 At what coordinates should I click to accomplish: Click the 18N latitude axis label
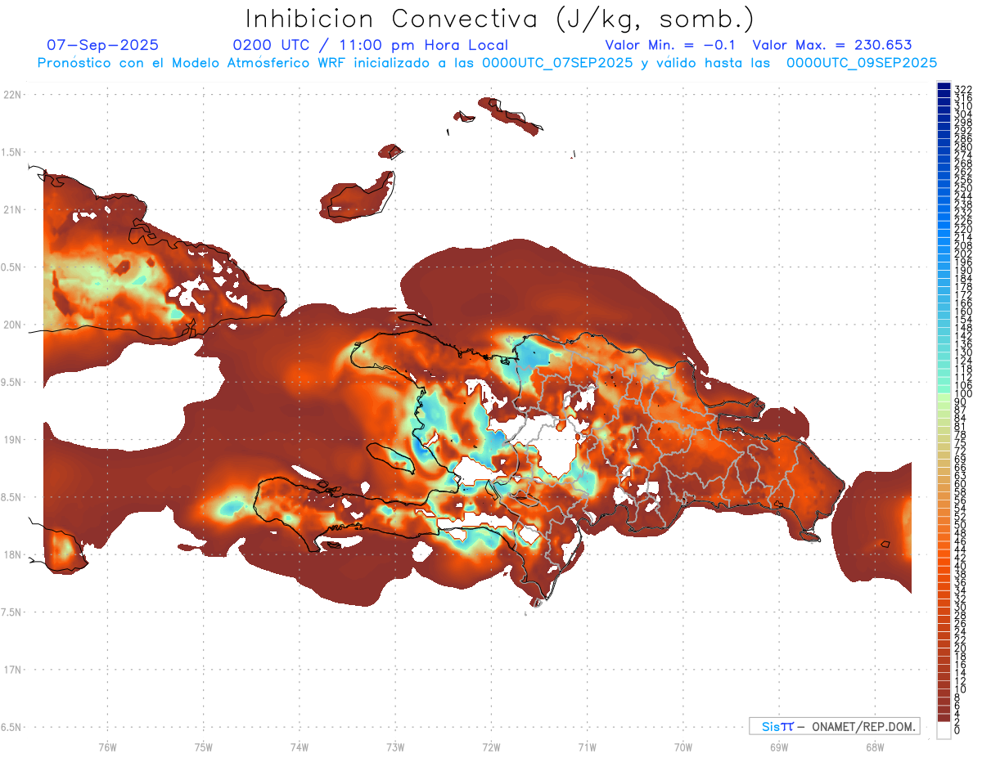pos(11,554)
